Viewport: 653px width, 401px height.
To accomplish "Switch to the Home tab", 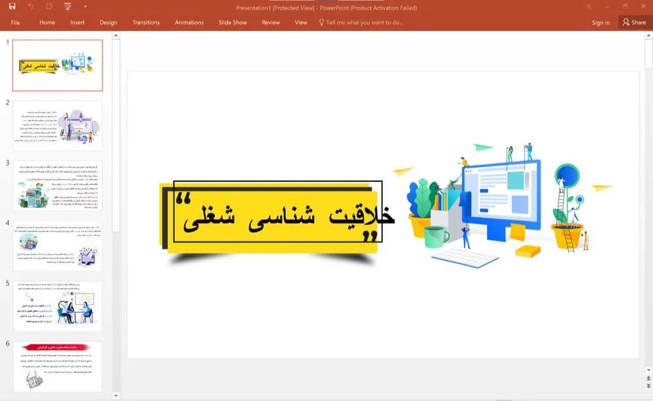I will tap(47, 22).
